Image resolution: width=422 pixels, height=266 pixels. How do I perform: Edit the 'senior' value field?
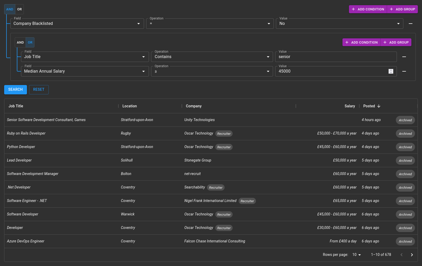[x=336, y=57]
